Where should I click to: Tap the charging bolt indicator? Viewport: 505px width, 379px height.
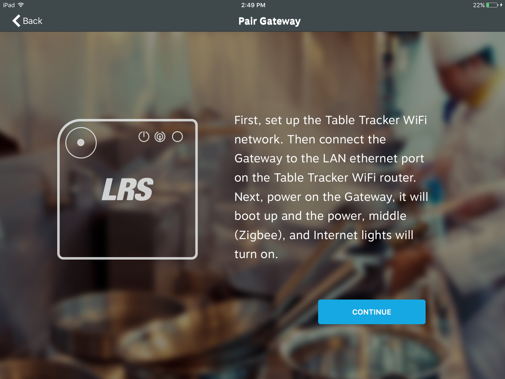click(x=501, y=5)
